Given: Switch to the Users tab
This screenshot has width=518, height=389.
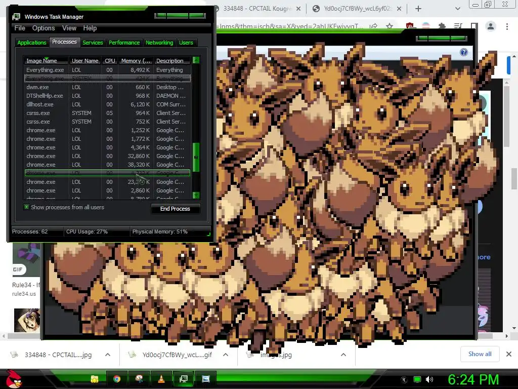Looking at the screenshot, I should click(186, 43).
